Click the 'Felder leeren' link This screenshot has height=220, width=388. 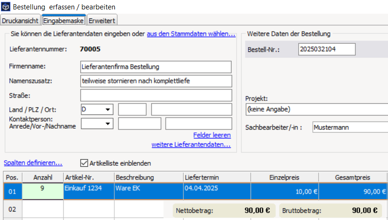pos(212,135)
